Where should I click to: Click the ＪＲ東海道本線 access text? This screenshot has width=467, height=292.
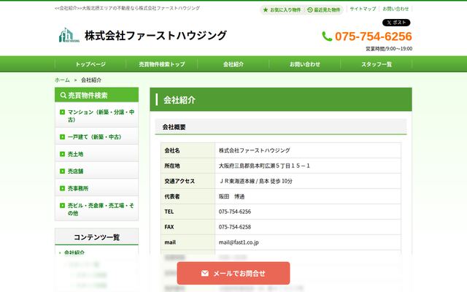(x=255, y=181)
